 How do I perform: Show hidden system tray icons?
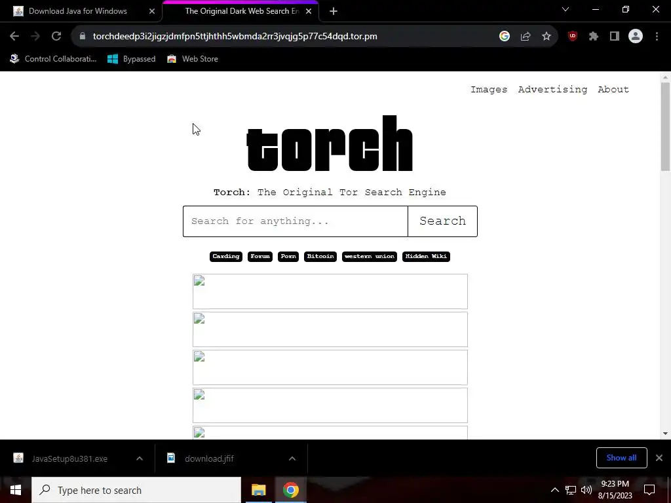pos(554,490)
